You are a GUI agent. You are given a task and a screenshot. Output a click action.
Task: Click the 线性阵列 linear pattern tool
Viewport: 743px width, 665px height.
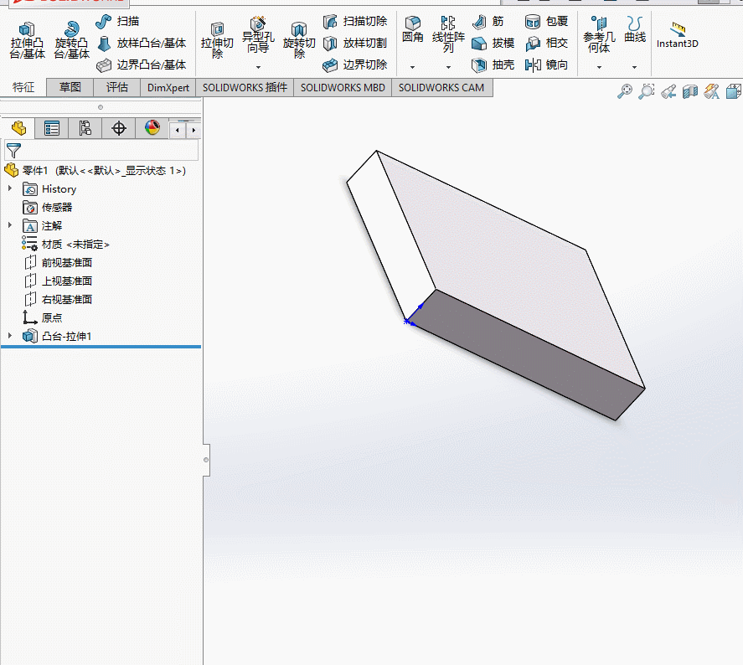point(448,34)
